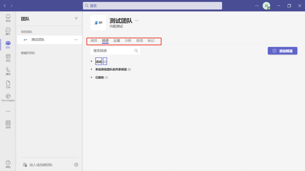The image size is (305, 171).
Task: Switch to the 应用 tab
Action: (139, 40)
